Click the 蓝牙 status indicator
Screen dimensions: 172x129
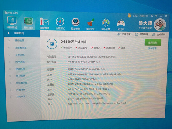[x=122, y=48]
